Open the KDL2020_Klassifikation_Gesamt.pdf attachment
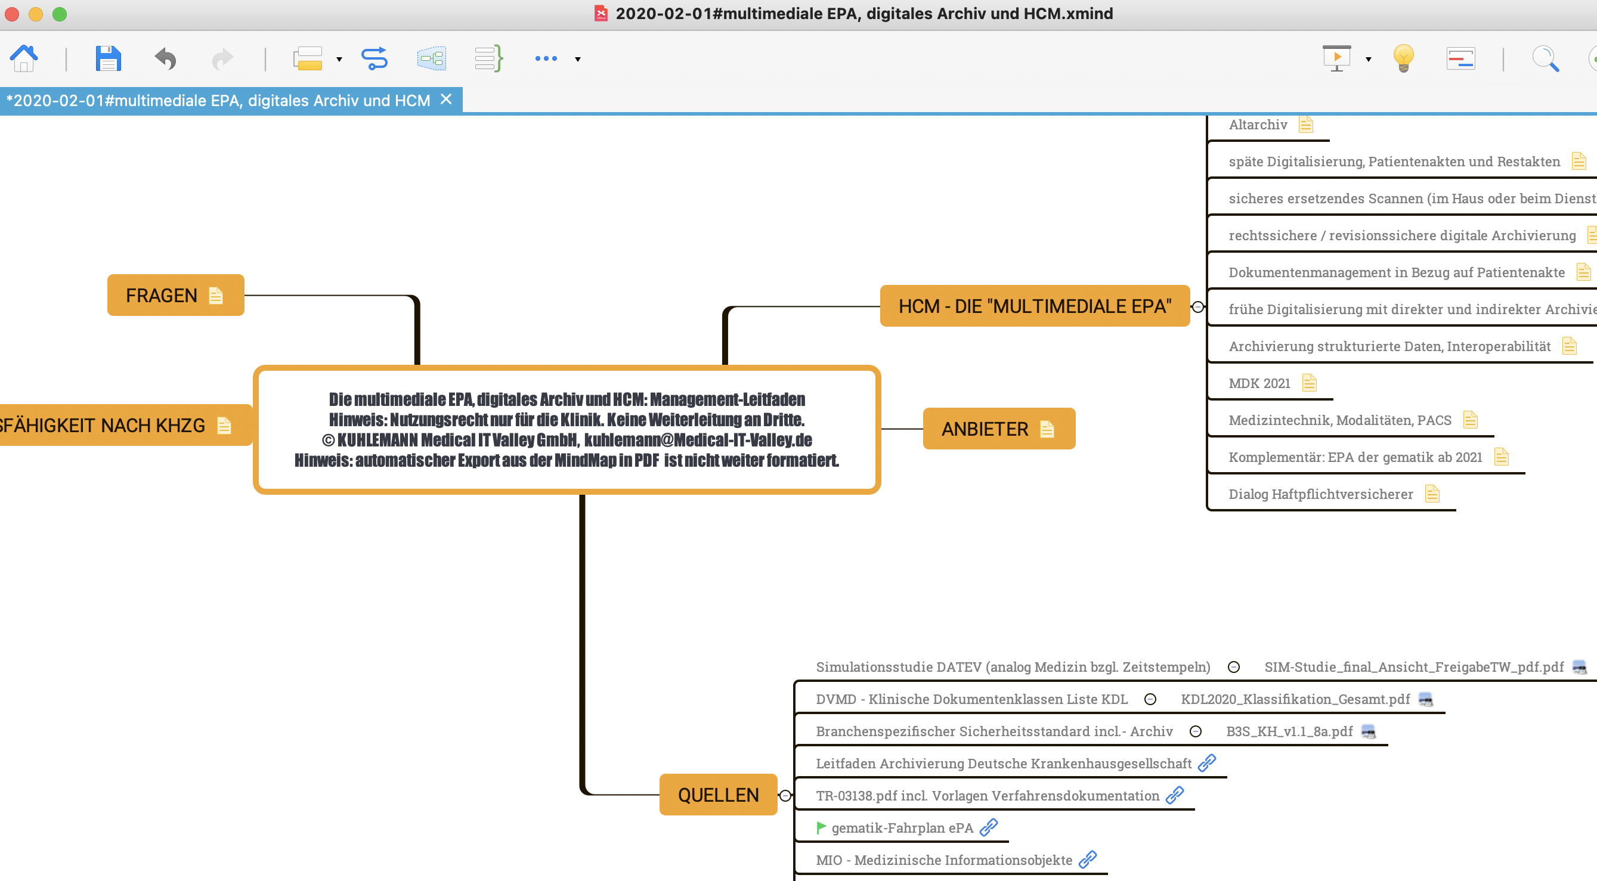The height and width of the screenshot is (881, 1597). point(1425,699)
